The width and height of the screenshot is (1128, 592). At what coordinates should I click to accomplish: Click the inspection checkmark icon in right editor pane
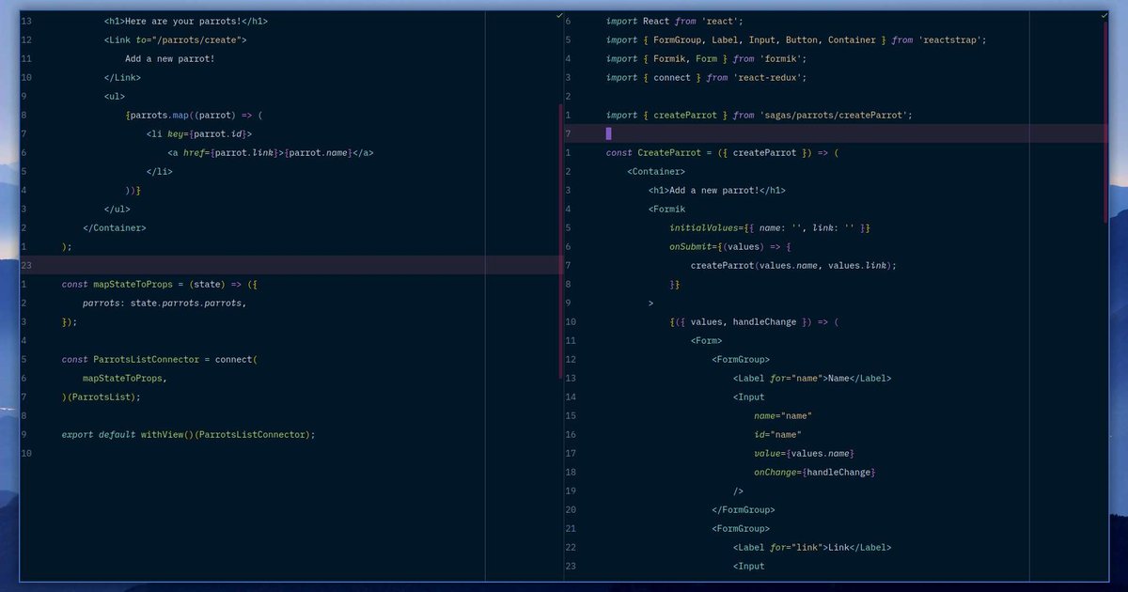[1104, 16]
